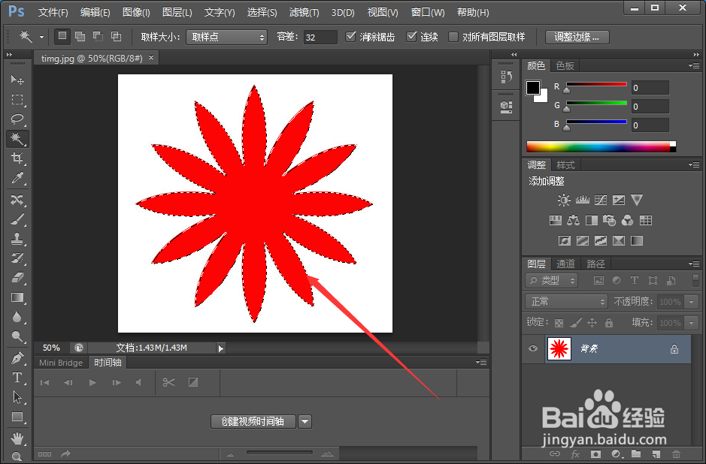Toggle lock transparent pixels
The height and width of the screenshot is (464, 706).
tap(559, 323)
